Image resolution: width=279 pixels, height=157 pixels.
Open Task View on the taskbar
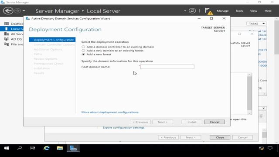33,148
